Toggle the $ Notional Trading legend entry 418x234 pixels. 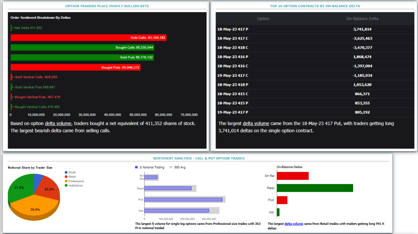click(149, 167)
